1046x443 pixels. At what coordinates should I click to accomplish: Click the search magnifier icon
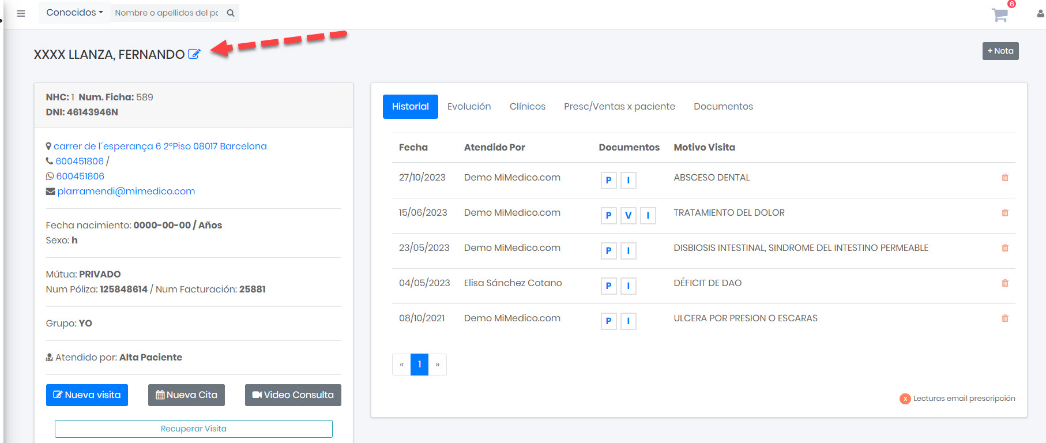click(x=231, y=13)
